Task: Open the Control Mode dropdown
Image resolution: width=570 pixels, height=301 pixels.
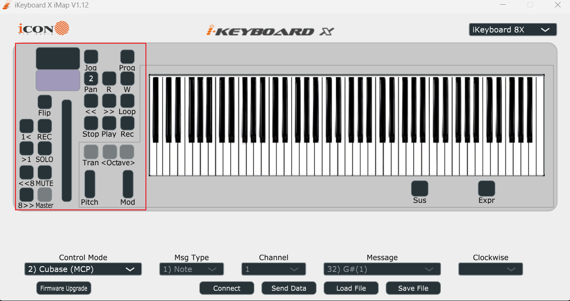Action: coord(83,269)
